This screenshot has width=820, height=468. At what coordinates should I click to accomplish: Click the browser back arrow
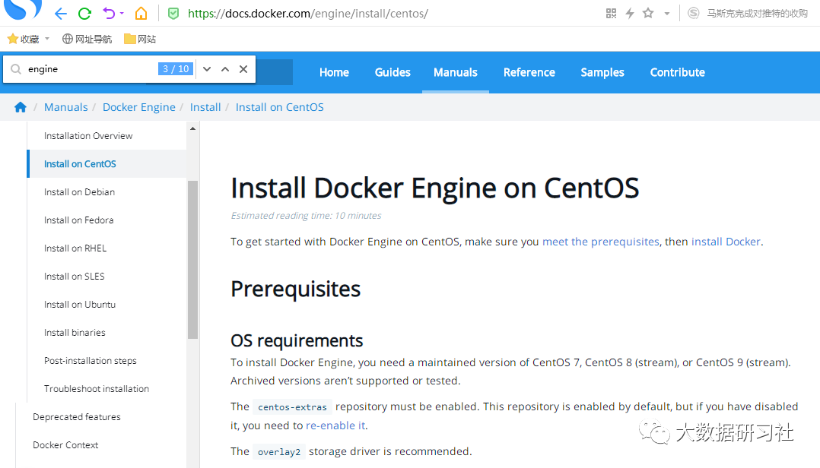click(61, 14)
